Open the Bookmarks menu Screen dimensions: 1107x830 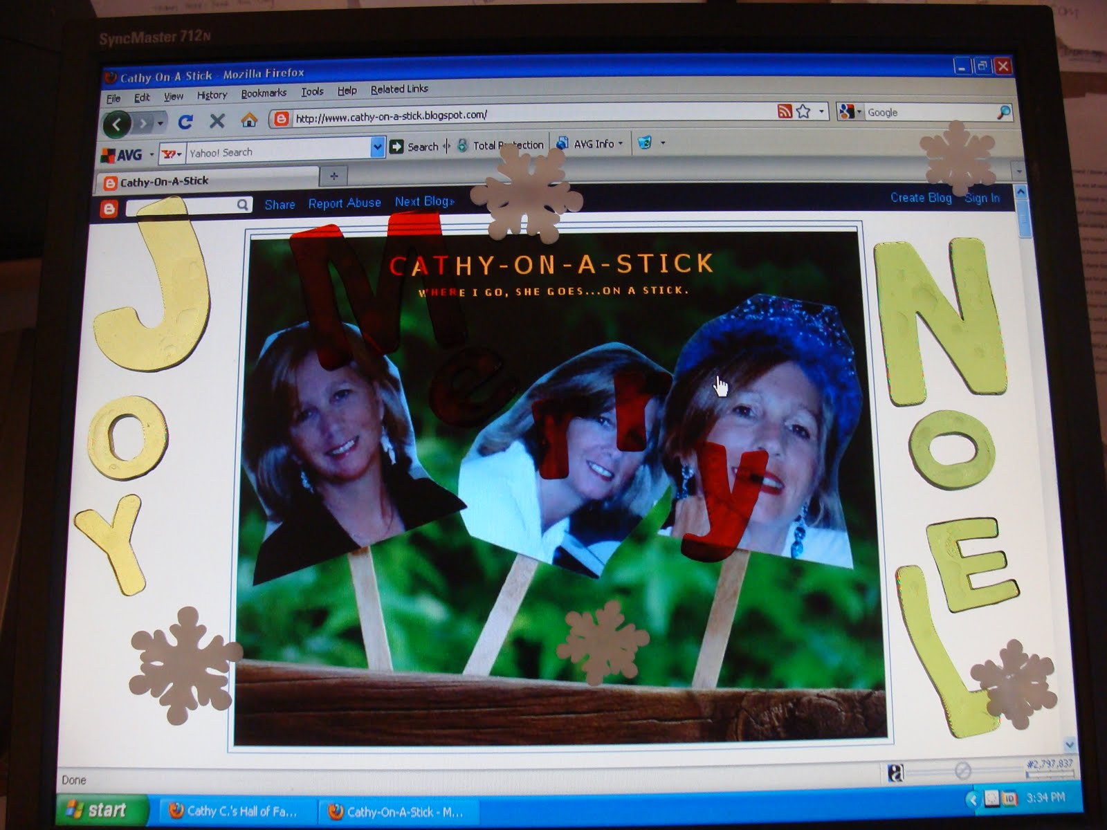pos(264,93)
